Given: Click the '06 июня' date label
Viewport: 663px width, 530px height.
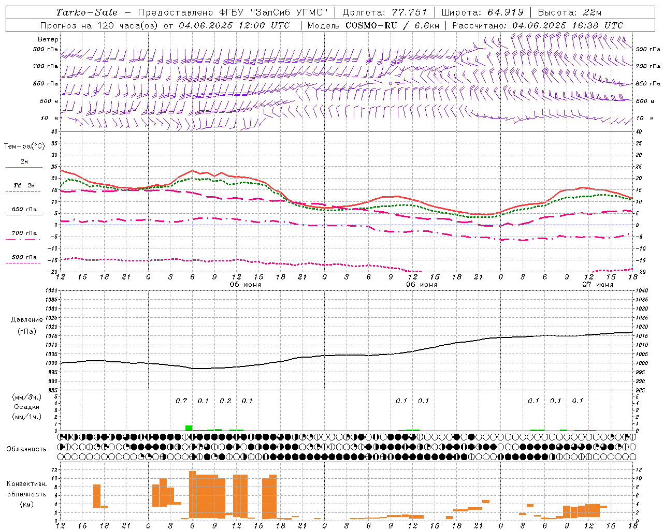Looking at the screenshot, I should (x=421, y=285).
